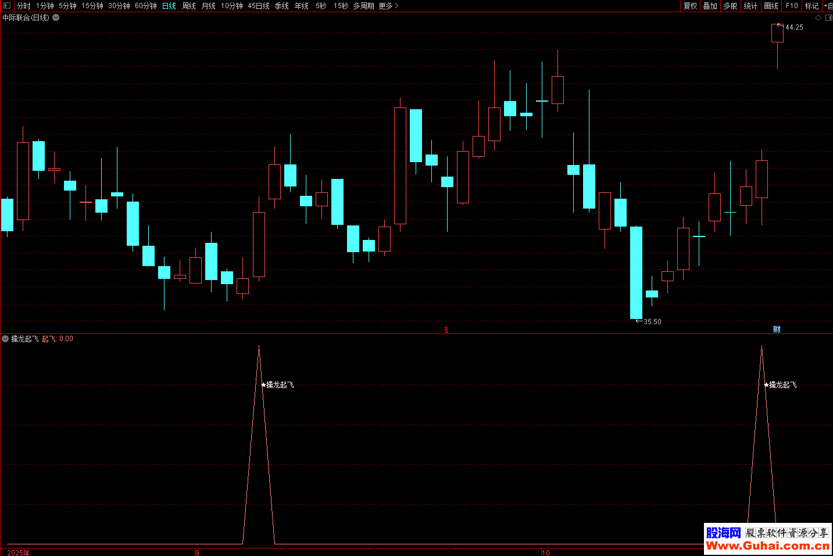Click the month 10 marker on time axis

(545, 553)
